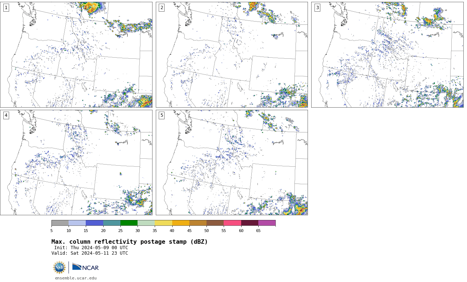Click the pale green 30-35 dBZ swatch

(146, 223)
